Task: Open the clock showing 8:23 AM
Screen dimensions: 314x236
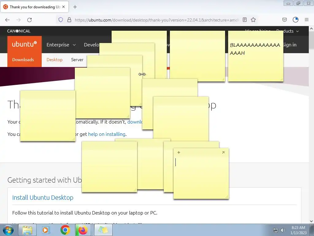Action: [298, 230]
